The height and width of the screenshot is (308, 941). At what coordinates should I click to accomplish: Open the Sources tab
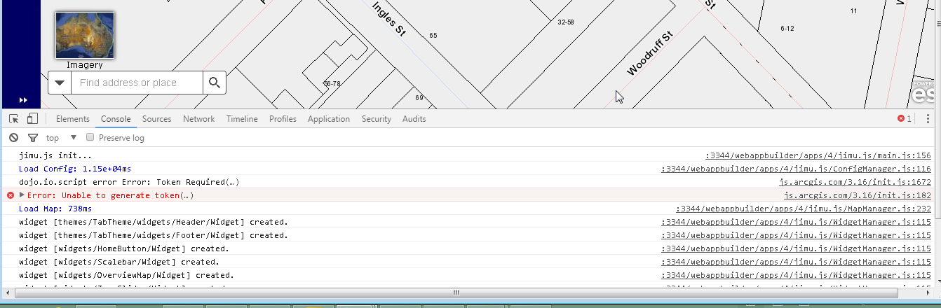[157, 119]
